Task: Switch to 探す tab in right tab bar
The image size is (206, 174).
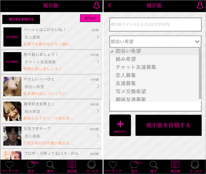Action: click(154, 167)
